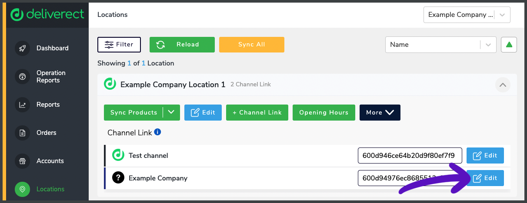
Task: Open Sync Products dropdown arrow
Action: [171, 112]
